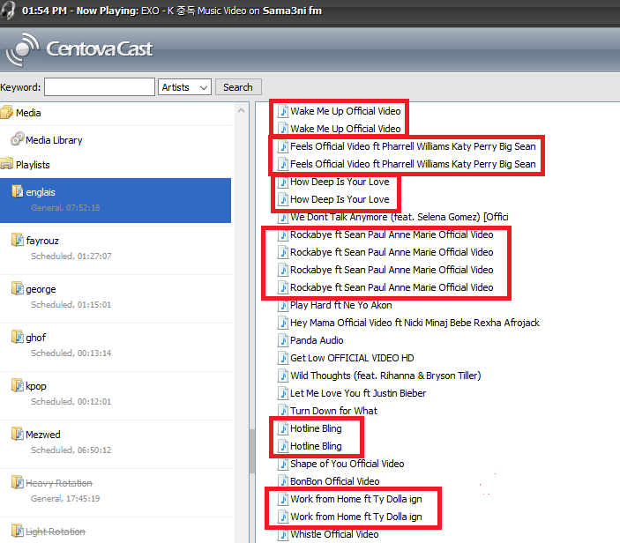
Task: Open the Artists search type dropdown
Action: [184, 87]
